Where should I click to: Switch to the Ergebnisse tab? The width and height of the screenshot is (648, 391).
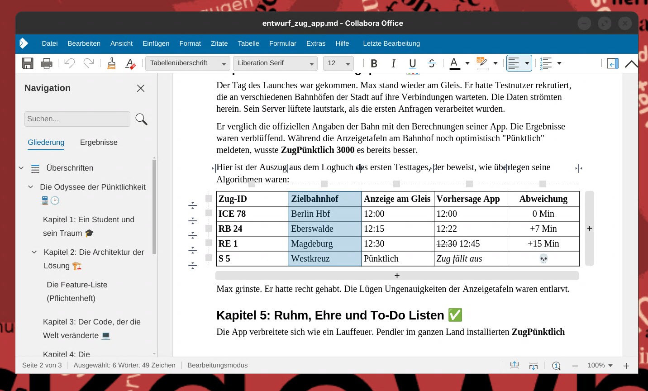[99, 142]
